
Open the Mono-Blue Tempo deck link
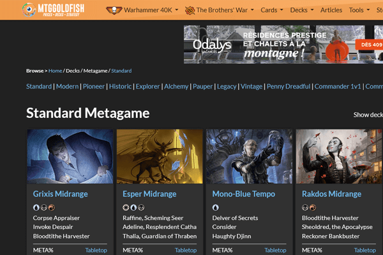point(244,194)
